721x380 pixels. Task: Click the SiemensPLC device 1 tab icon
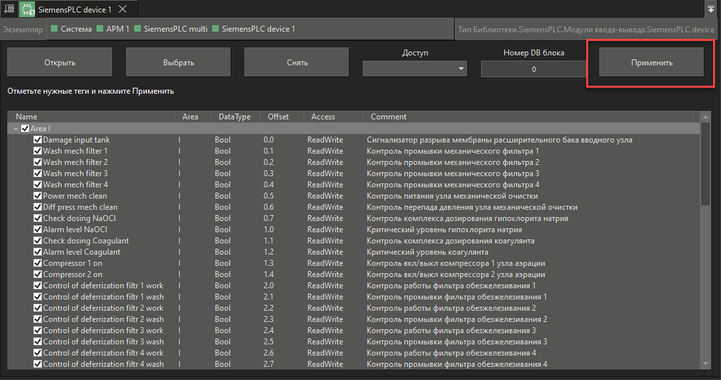pos(27,9)
